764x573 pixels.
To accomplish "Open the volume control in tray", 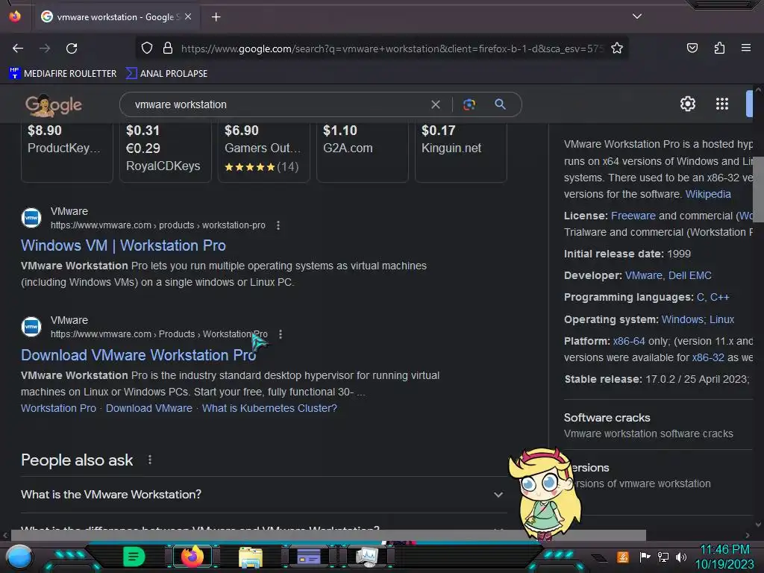I will pos(681,557).
